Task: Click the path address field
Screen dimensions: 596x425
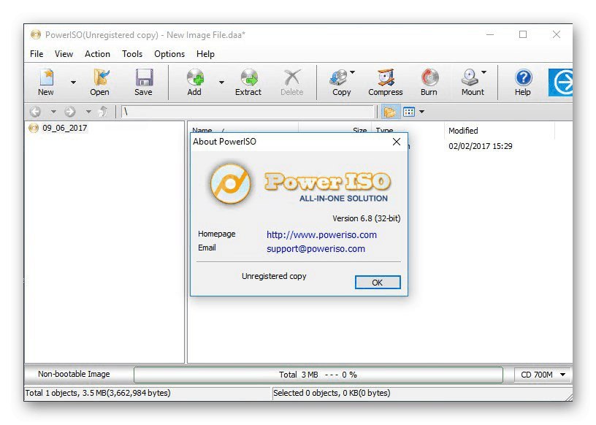Action: click(248, 112)
